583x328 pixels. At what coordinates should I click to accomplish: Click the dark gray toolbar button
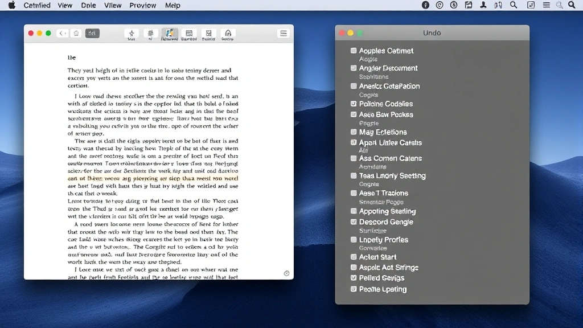(92, 34)
